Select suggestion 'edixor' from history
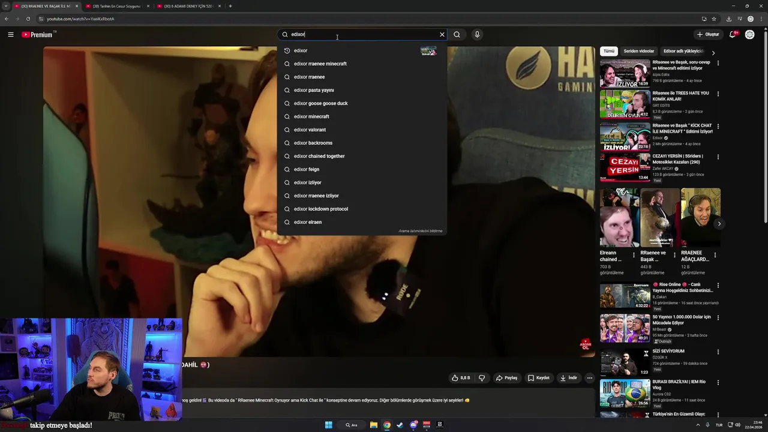Image resolution: width=768 pixels, height=432 pixels. point(362,50)
